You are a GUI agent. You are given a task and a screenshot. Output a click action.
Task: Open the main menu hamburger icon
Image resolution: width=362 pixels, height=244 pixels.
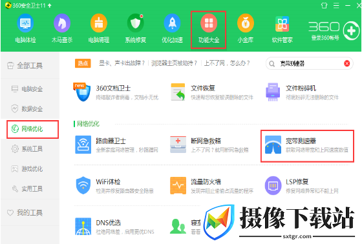point(336,5)
